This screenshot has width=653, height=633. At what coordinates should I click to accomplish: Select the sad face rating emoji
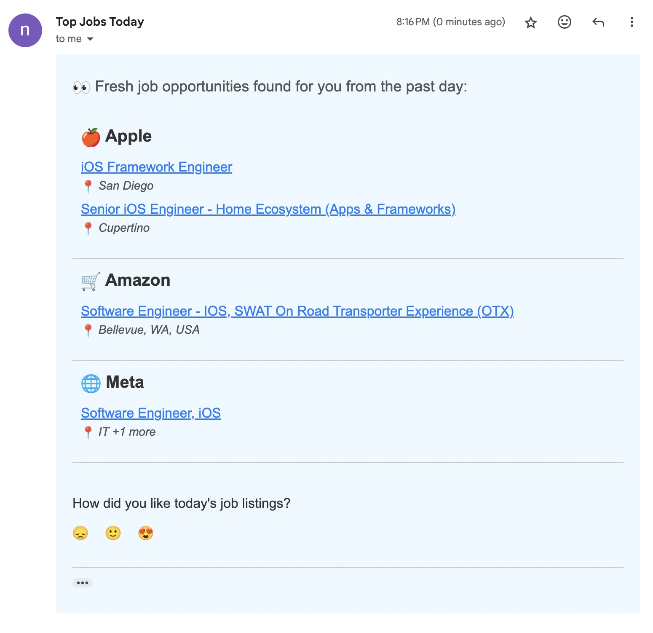tap(80, 533)
